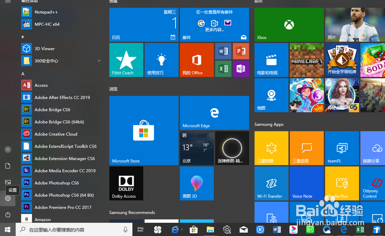Click the Power icon in Start menu
Viewport: 385px width, 236px height.
point(8,214)
